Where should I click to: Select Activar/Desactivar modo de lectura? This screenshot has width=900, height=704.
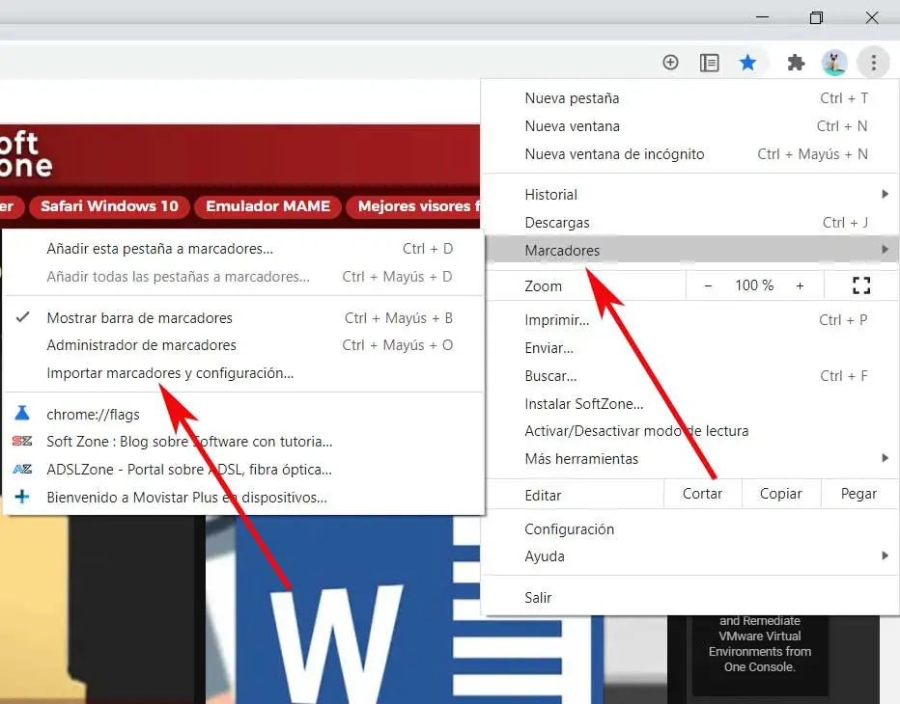point(689,431)
